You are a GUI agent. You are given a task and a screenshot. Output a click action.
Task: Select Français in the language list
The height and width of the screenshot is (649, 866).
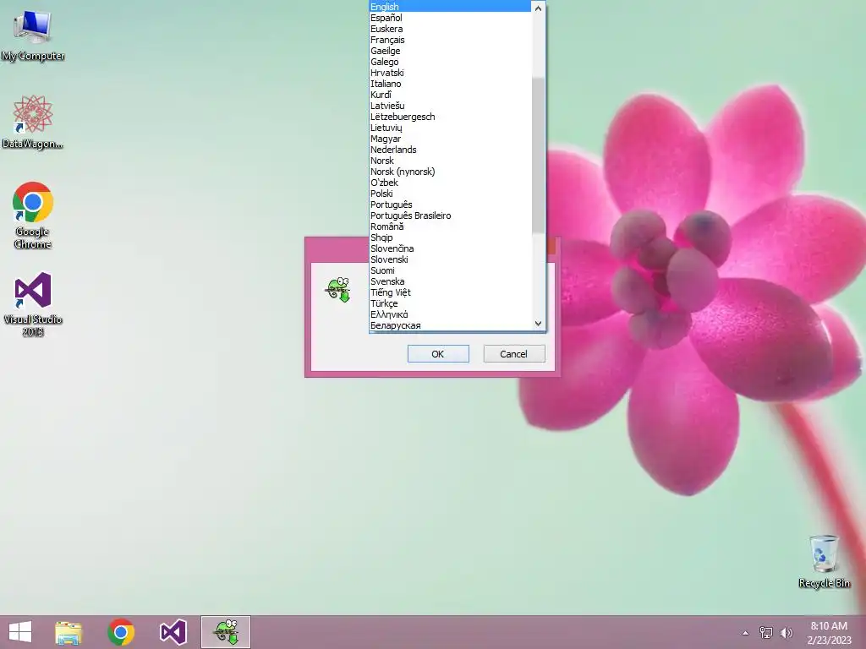click(450, 40)
